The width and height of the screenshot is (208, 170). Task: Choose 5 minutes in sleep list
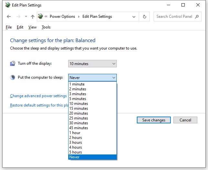pos(93,99)
